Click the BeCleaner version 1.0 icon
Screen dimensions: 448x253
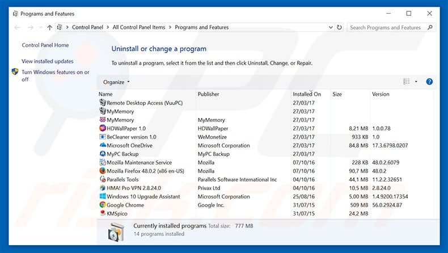pos(102,137)
